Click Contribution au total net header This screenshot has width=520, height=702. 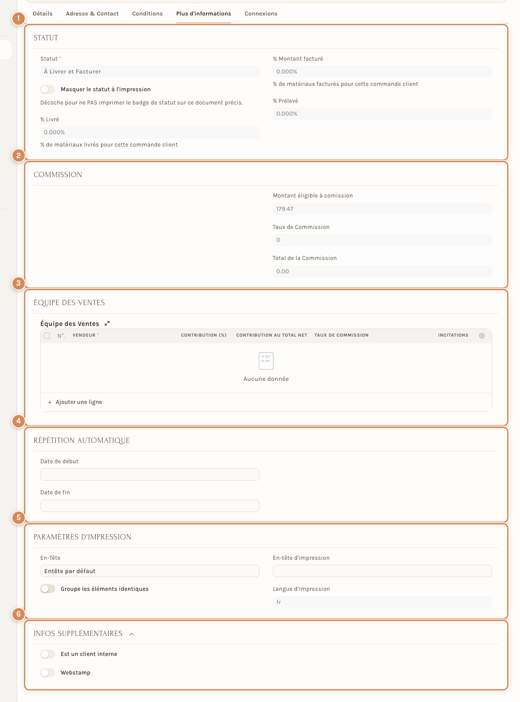point(272,335)
